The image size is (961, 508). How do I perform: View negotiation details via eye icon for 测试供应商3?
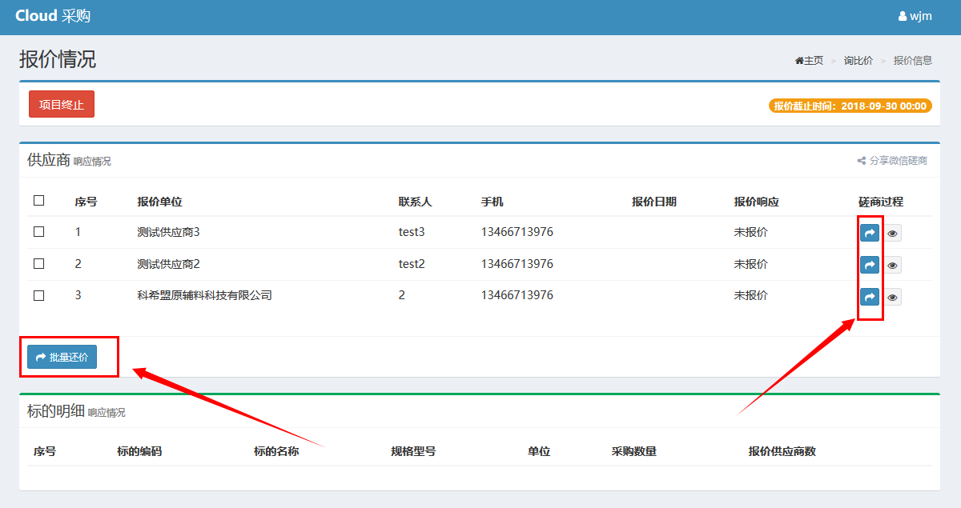point(892,233)
